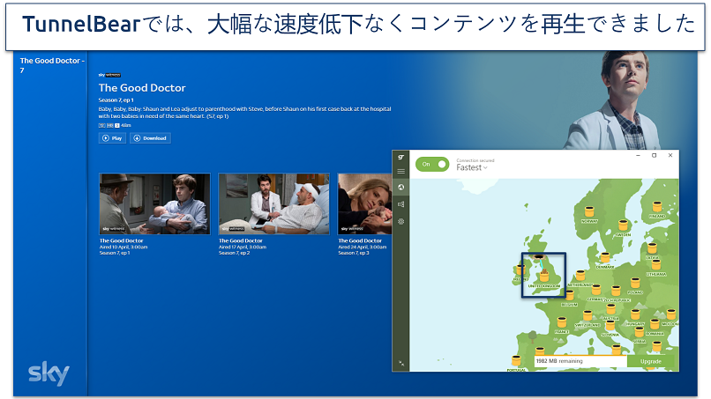Screen dimensions: 711x399
Task: Click the TunnelBear logo icon
Action: point(401,156)
